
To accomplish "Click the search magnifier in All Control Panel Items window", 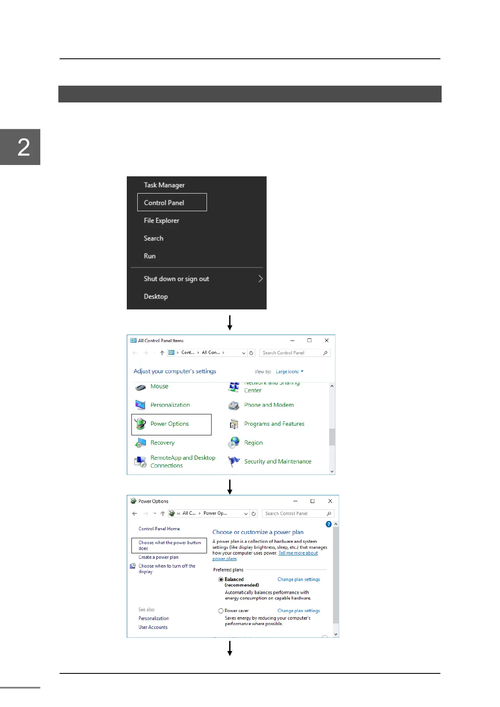I will [x=325, y=353].
